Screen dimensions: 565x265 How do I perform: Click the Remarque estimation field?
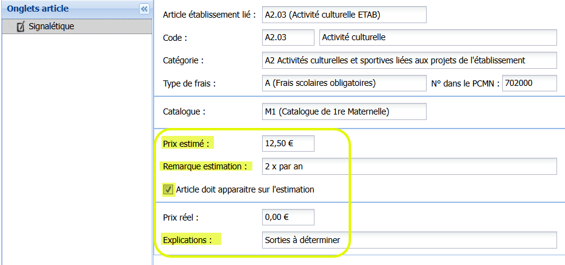tap(410, 166)
